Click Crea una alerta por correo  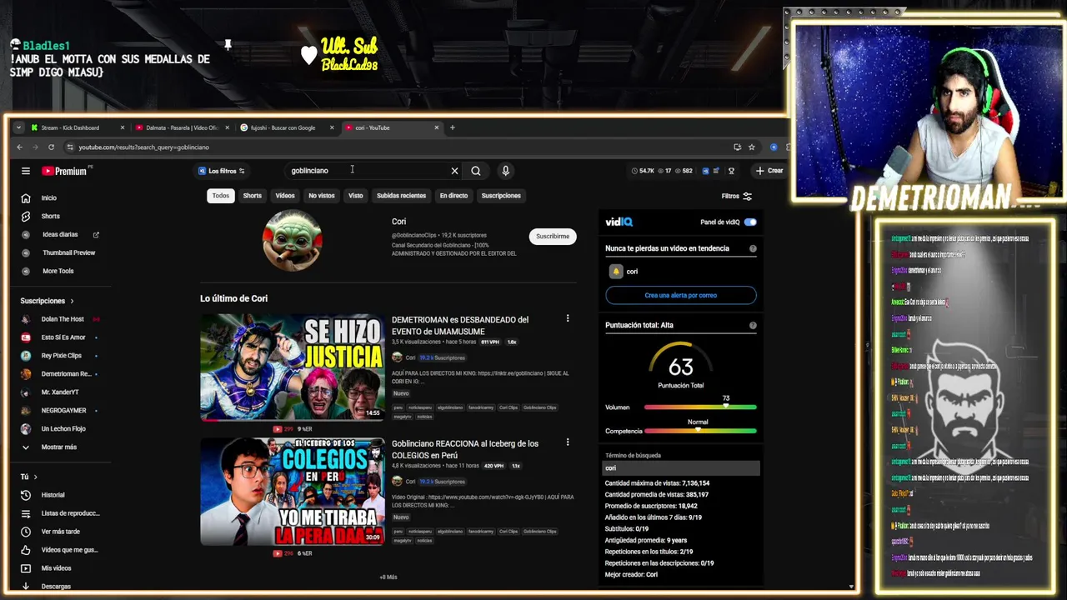pyautogui.click(x=681, y=295)
